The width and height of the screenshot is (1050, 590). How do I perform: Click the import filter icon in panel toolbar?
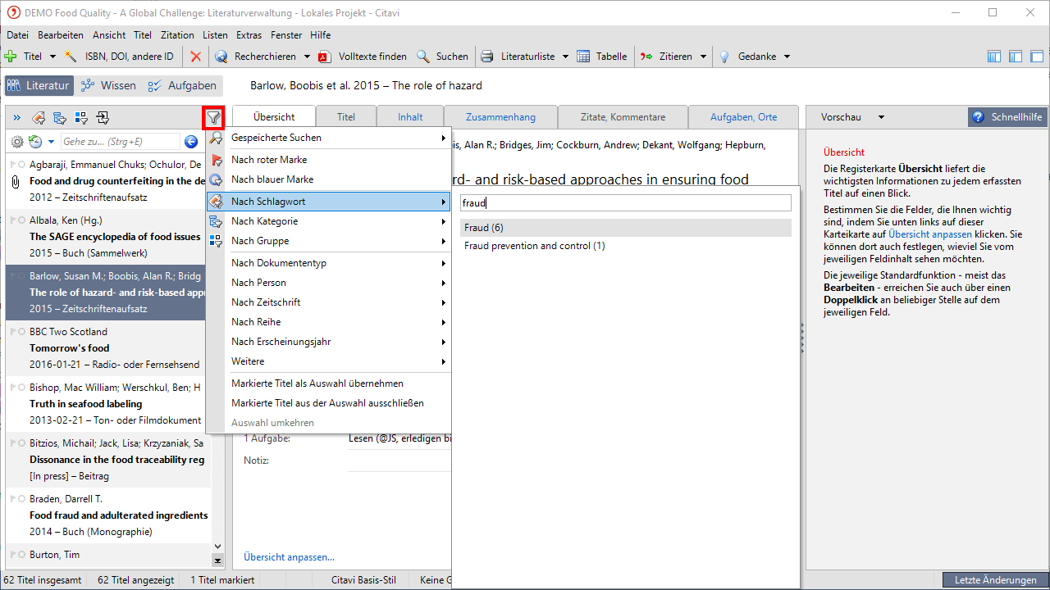103,118
